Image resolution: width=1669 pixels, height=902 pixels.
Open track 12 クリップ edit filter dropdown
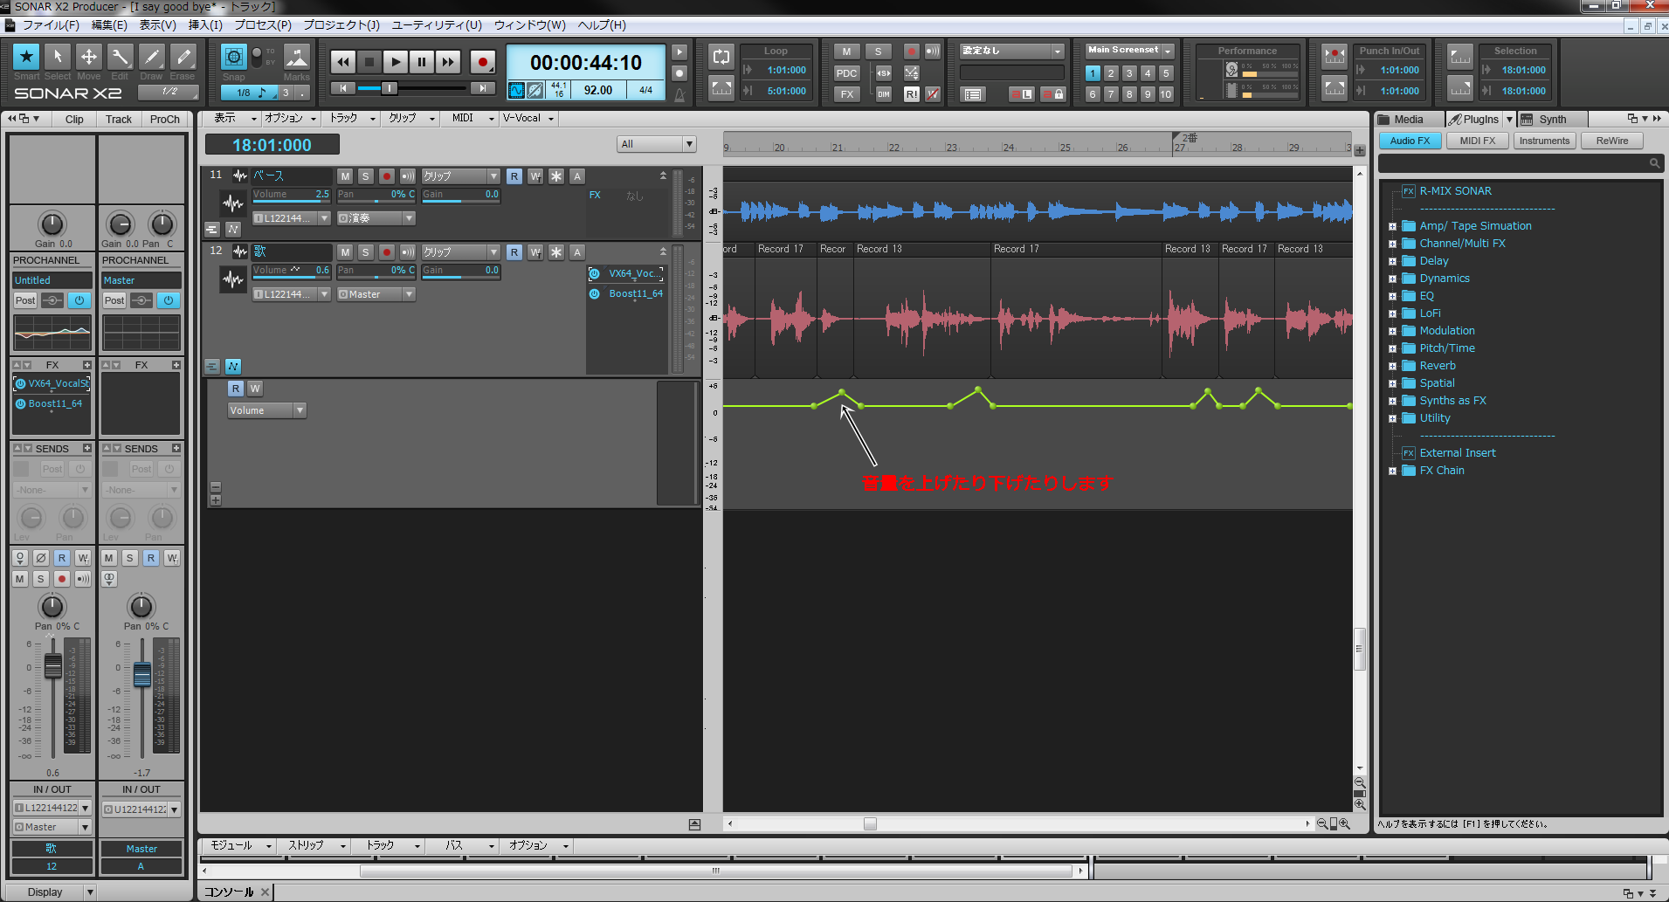coord(460,252)
